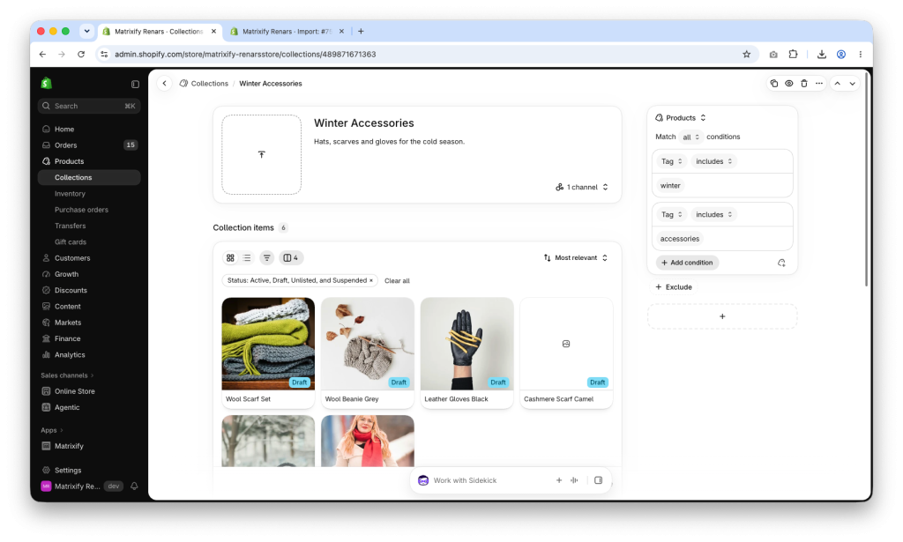
Task: Go back with the collection back arrow
Action: pyautogui.click(x=165, y=84)
